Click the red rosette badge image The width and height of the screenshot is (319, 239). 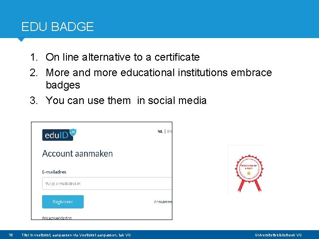pyautogui.click(x=249, y=173)
